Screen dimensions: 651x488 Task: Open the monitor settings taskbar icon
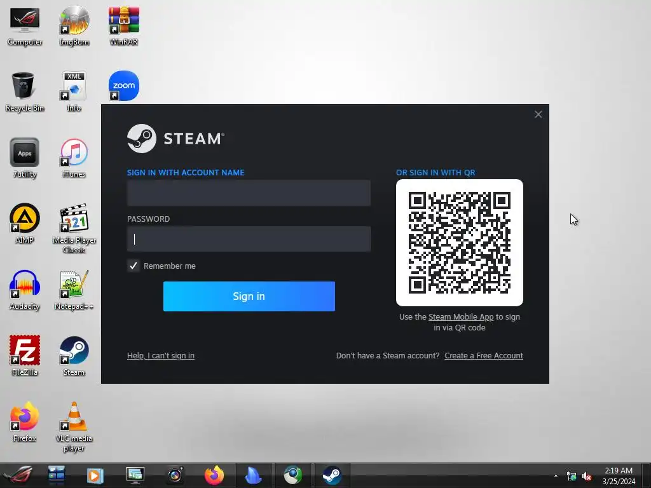pos(135,475)
